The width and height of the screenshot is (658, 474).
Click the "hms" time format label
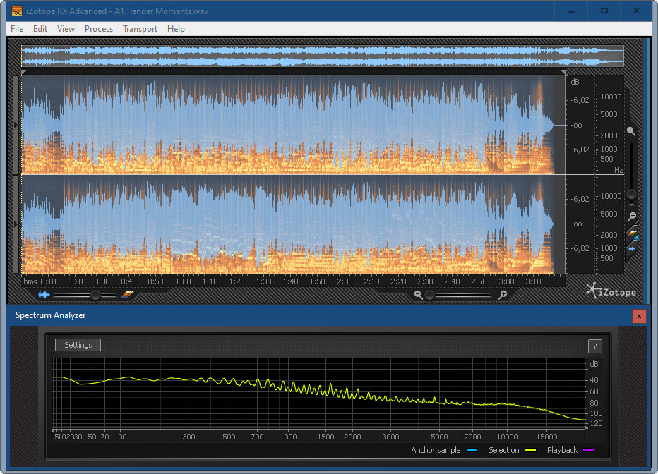point(30,281)
